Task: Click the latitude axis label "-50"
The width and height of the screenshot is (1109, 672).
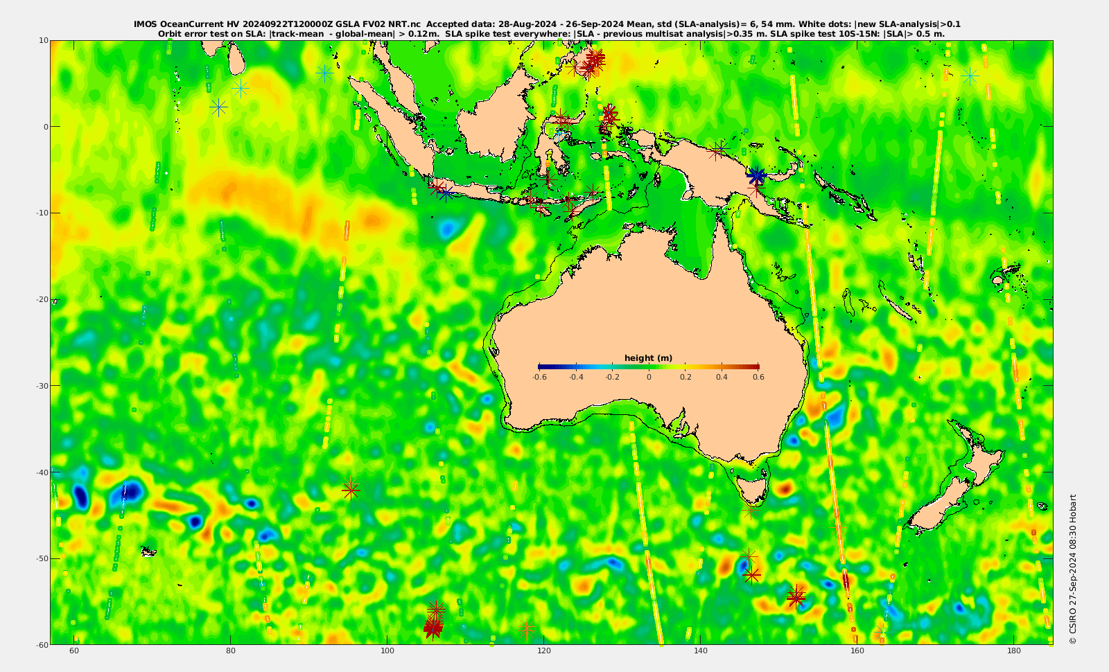Action: pyautogui.click(x=42, y=558)
